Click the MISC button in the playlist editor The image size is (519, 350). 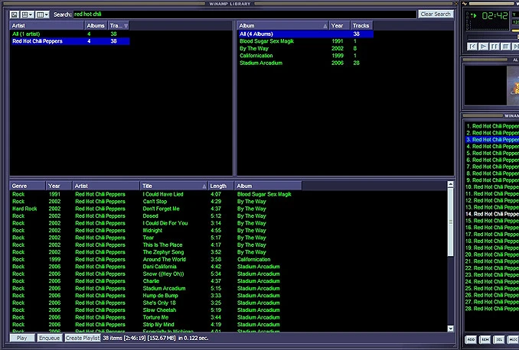[x=513, y=339]
